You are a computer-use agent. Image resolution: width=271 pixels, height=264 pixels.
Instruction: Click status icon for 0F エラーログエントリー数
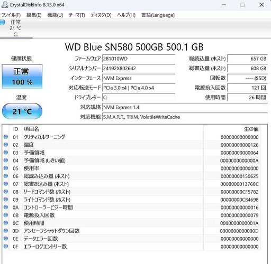[6, 246]
